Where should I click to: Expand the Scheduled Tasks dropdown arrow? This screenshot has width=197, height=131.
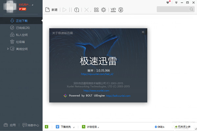pyautogui.click(x=98, y=127)
